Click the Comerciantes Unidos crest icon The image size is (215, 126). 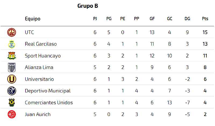[x=12, y=102]
